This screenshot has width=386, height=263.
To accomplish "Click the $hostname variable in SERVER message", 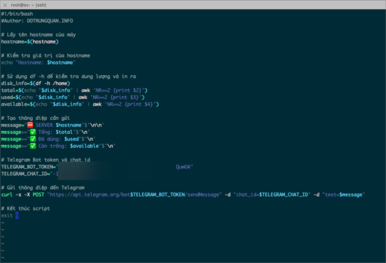I will click(x=69, y=125).
